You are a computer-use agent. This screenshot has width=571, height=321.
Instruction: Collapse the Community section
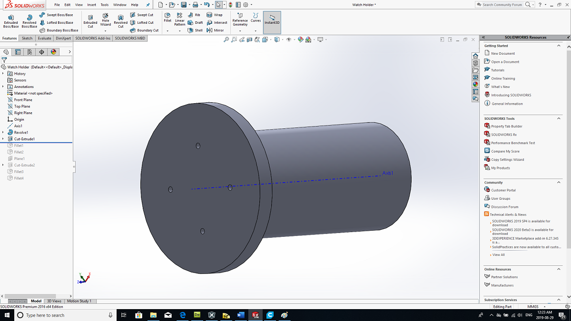coord(559,182)
